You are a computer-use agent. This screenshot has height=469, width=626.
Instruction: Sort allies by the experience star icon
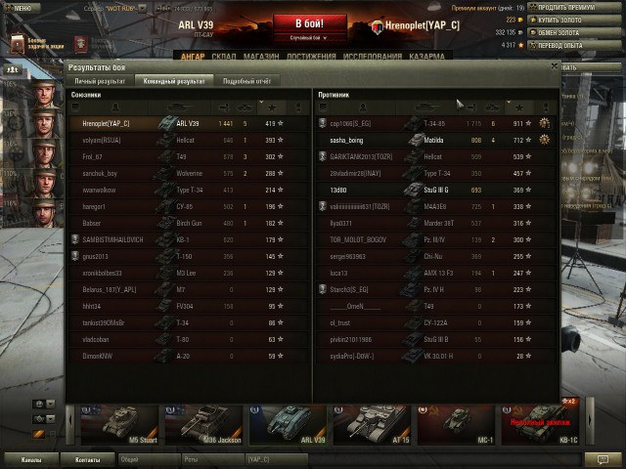tap(272, 107)
